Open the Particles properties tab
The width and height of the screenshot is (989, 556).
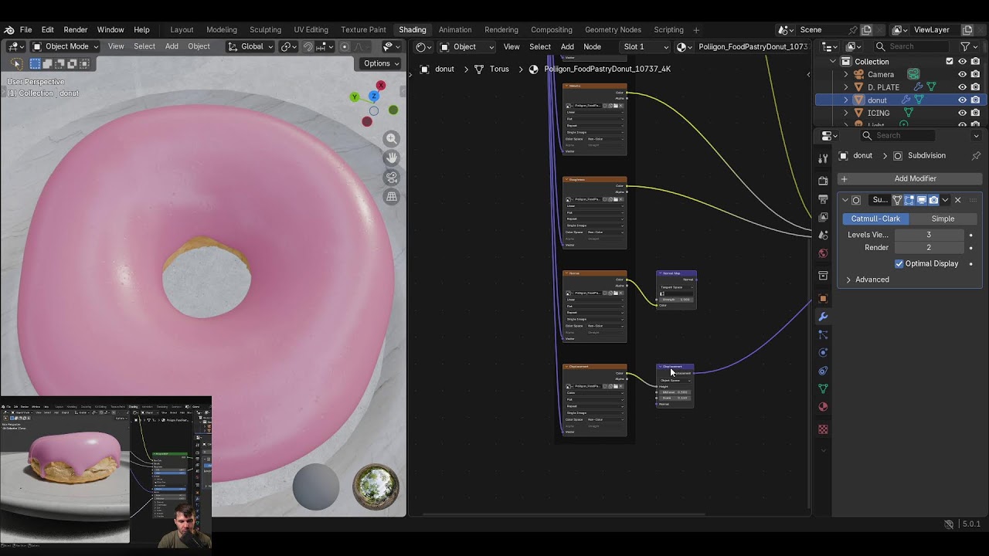click(x=823, y=334)
